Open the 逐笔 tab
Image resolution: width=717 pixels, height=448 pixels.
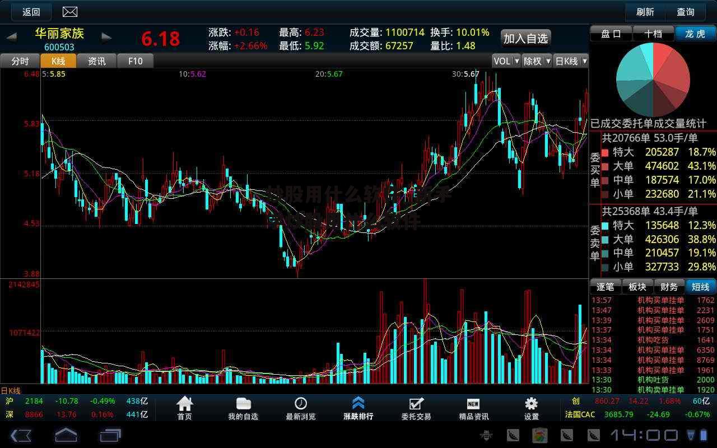coord(606,287)
